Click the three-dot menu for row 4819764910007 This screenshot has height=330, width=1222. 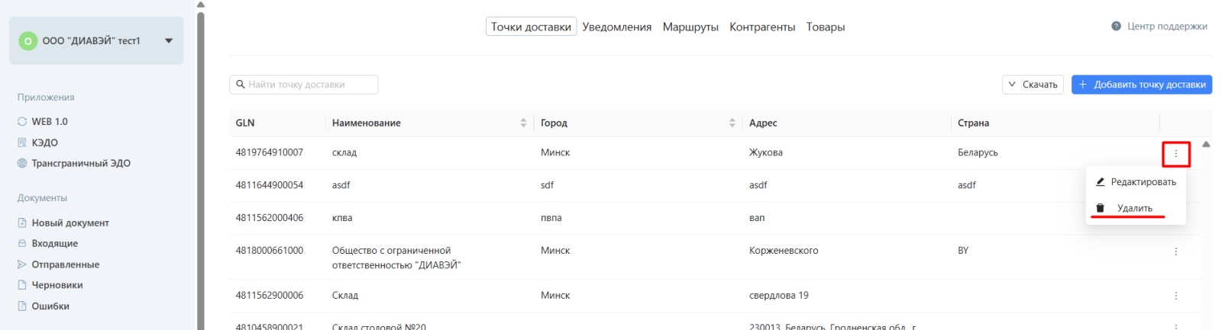pos(1175,154)
